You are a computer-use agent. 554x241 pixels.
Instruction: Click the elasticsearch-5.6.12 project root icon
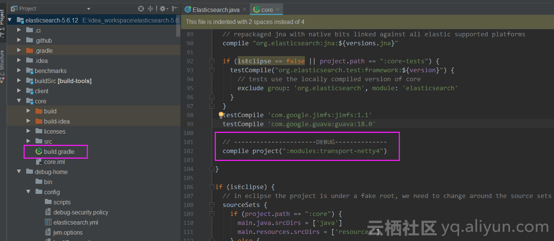click(x=20, y=20)
